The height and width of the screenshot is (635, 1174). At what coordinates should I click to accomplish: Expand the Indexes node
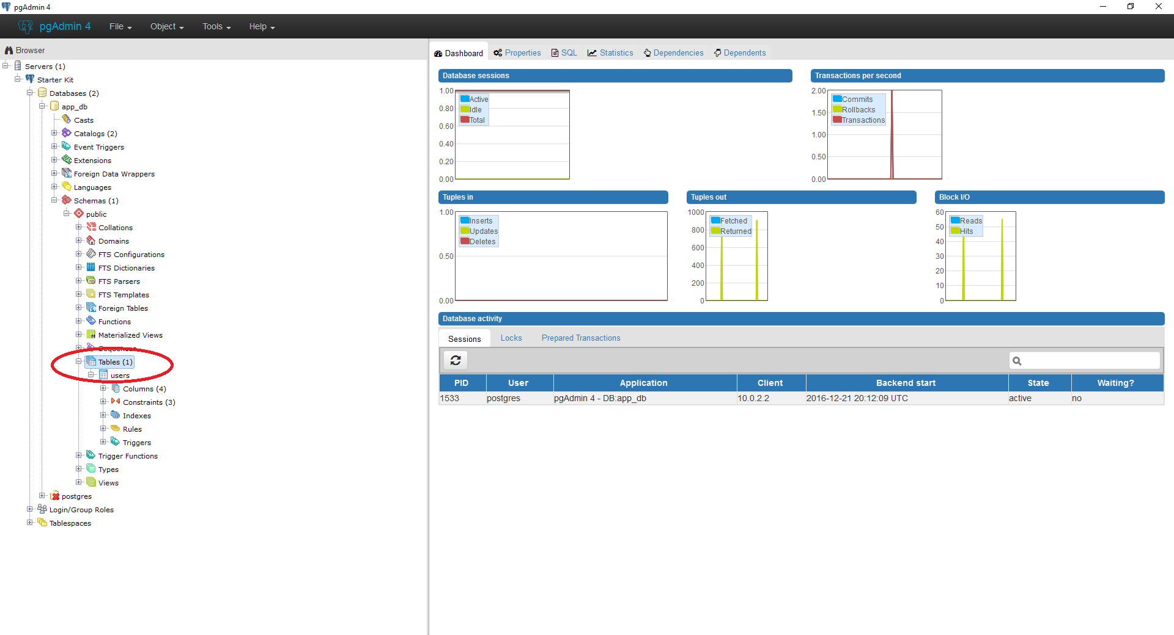(x=103, y=415)
